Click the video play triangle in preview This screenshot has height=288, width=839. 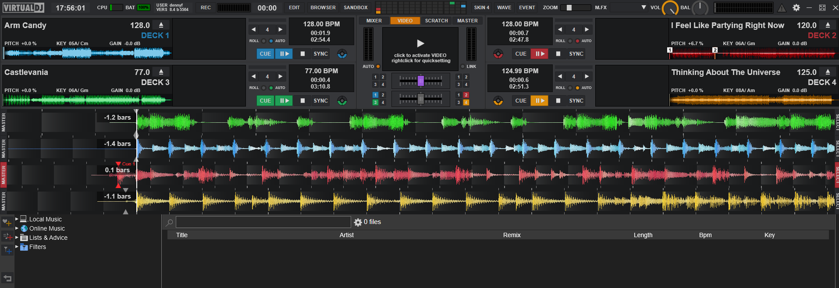(x=420, y=43)
